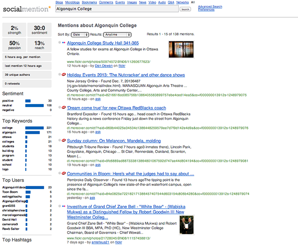Screen dimensions: 298x245
Task: Visit author Dan Dewan's profile link
Action: (103, 66)
